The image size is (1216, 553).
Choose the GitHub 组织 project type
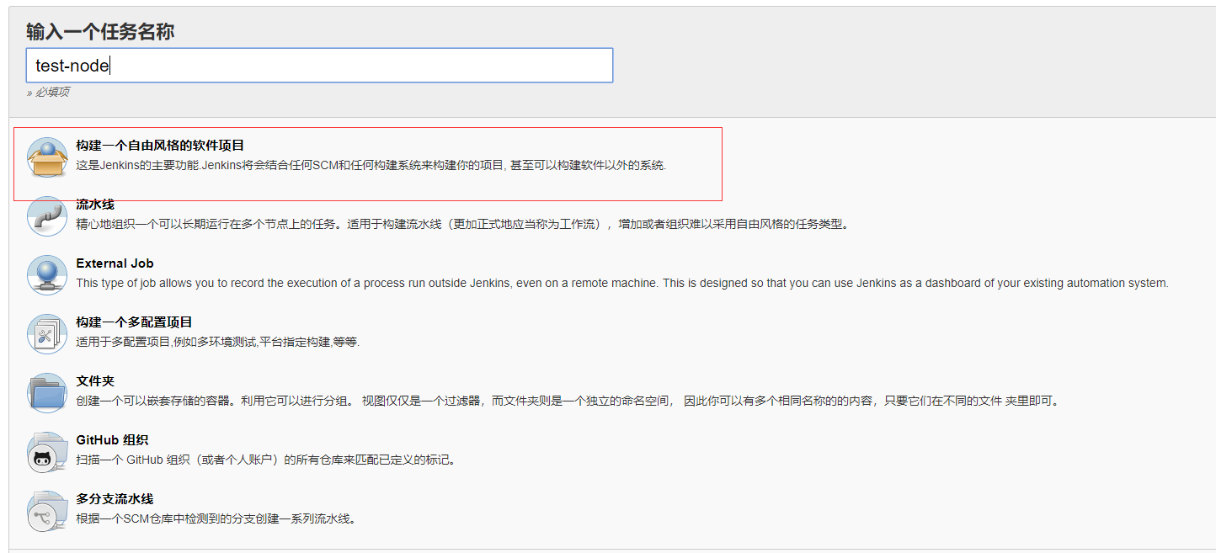(114, 439)
